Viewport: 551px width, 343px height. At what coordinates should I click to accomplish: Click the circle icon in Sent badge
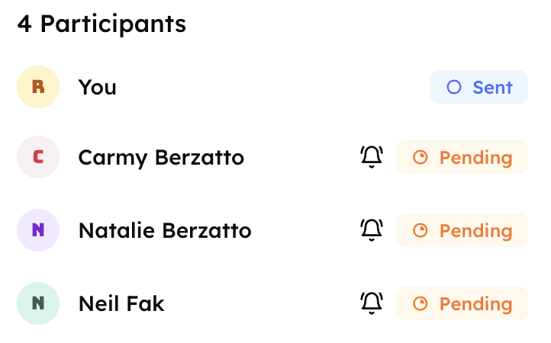(454, 87)
